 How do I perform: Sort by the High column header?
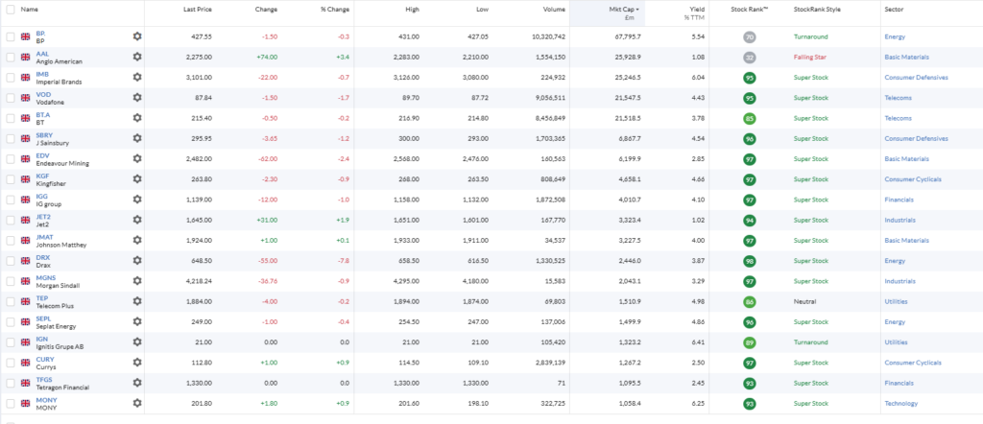(413, 10)
